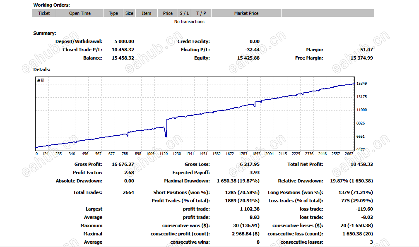The height and width of the screenshot is (247, 419).
Task: Select the largest loss trade value -119.60
Action: (x=364, y=209)
